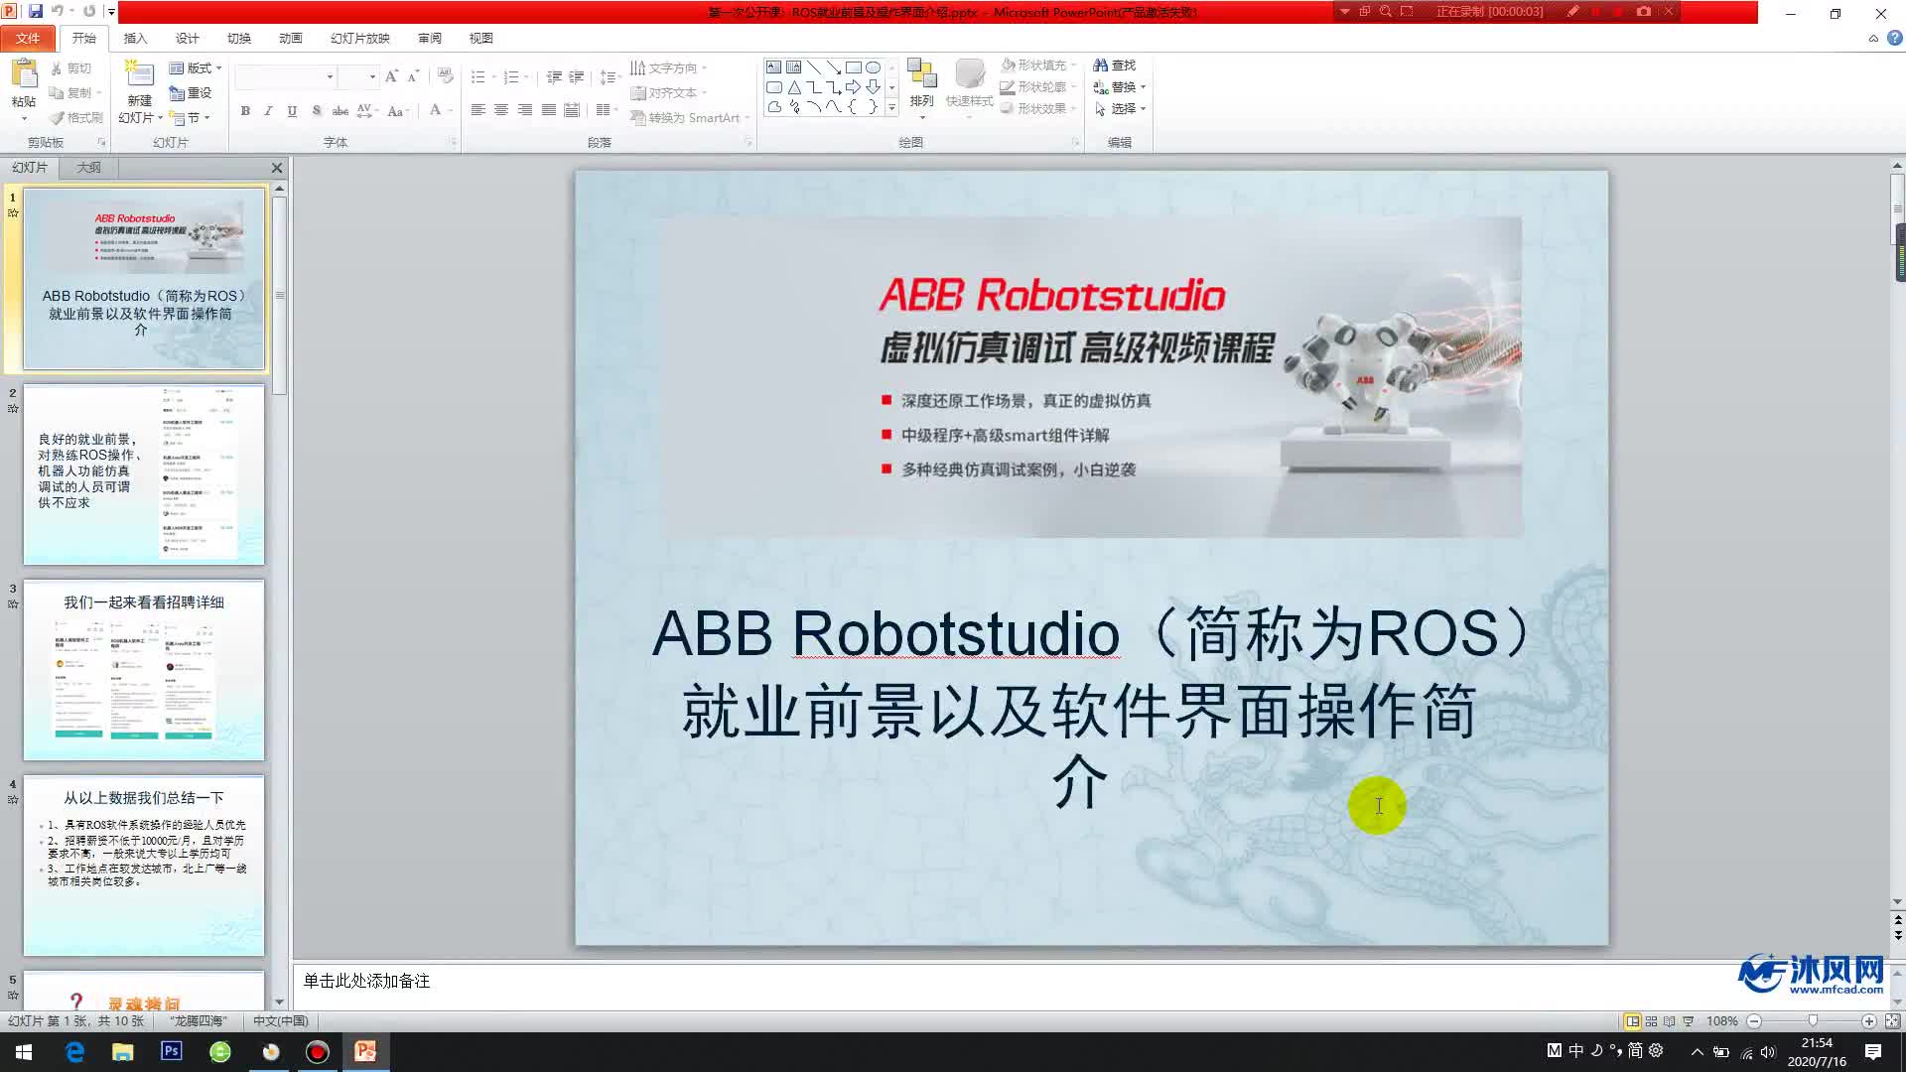Image resolution: width=1906 pixels, height=1072 pixels.
Task: Fit slide to current window
Action: (1892, 1021)
